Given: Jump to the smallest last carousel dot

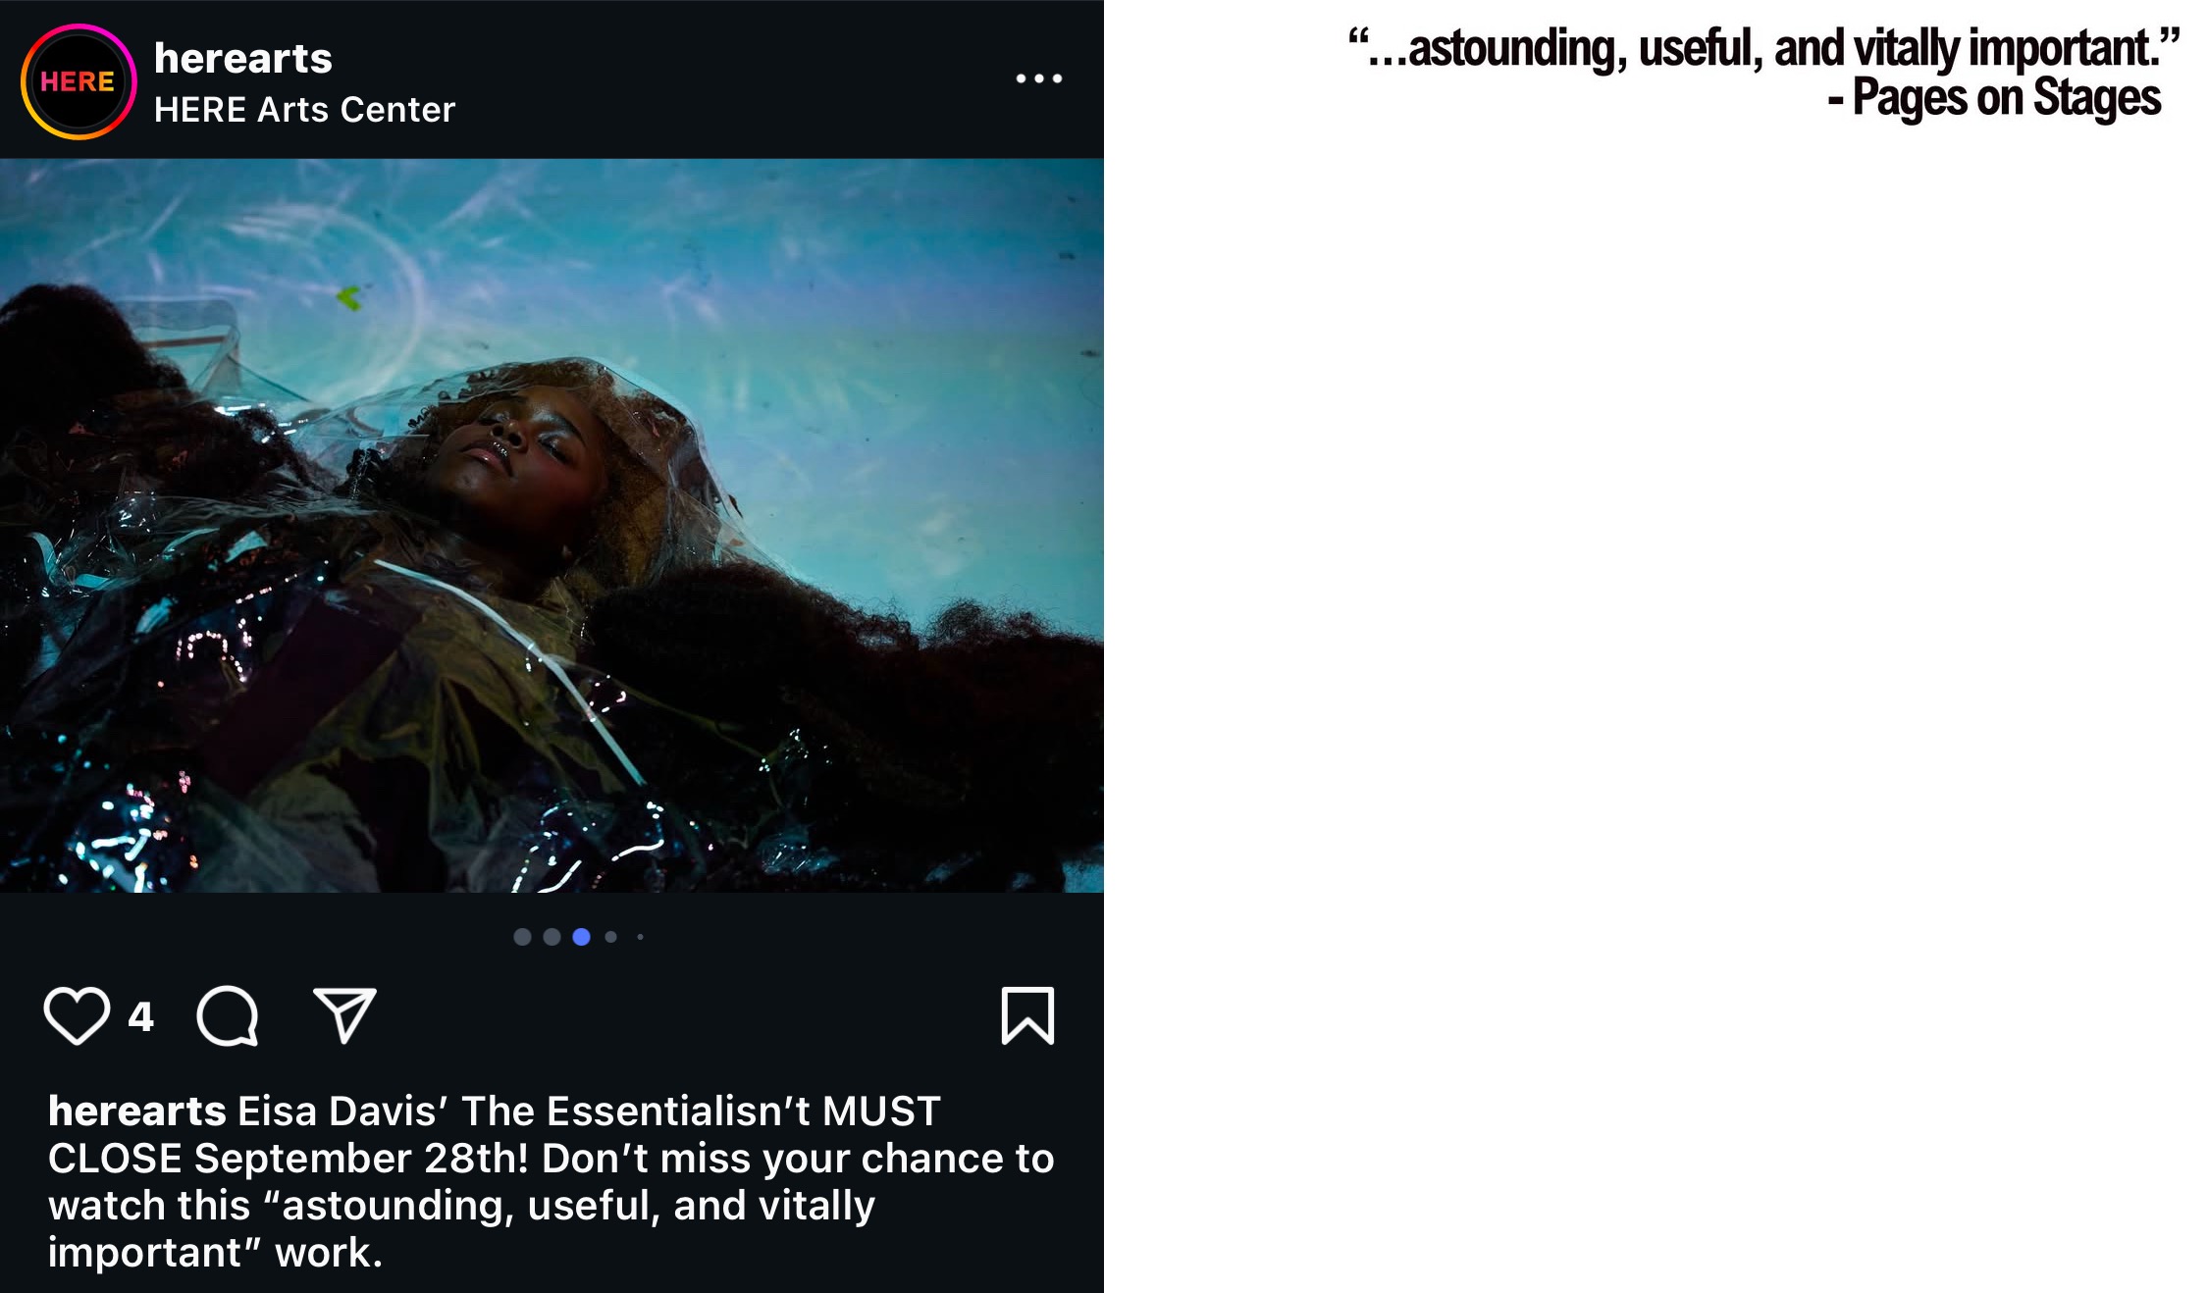Looking at the screenshot, I should point(640,937).
